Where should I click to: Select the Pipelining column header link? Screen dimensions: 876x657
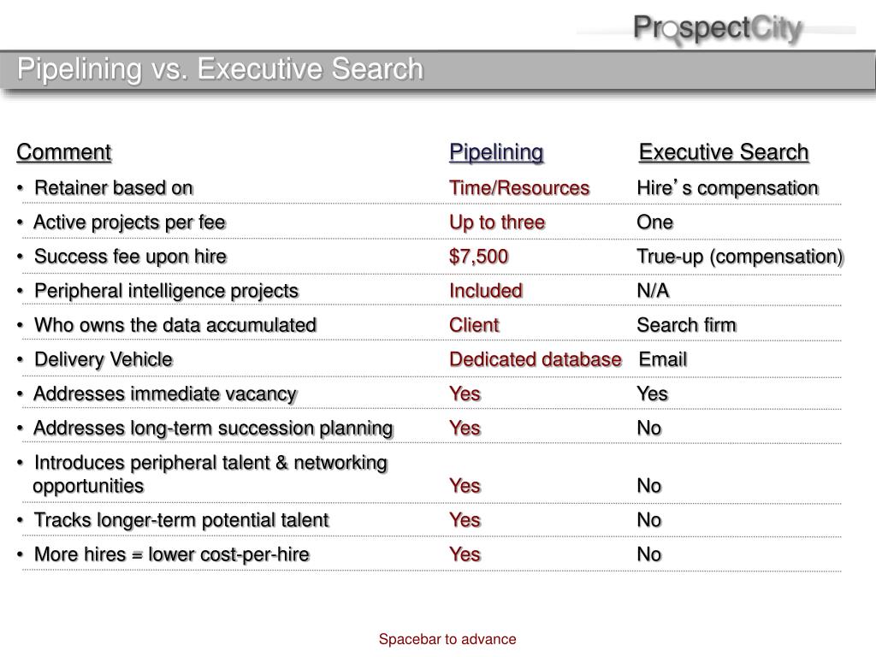click(x=496, y=152)
